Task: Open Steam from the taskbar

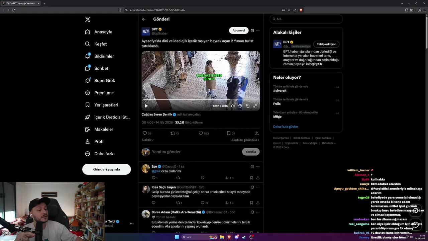Action: coord(244,237)
